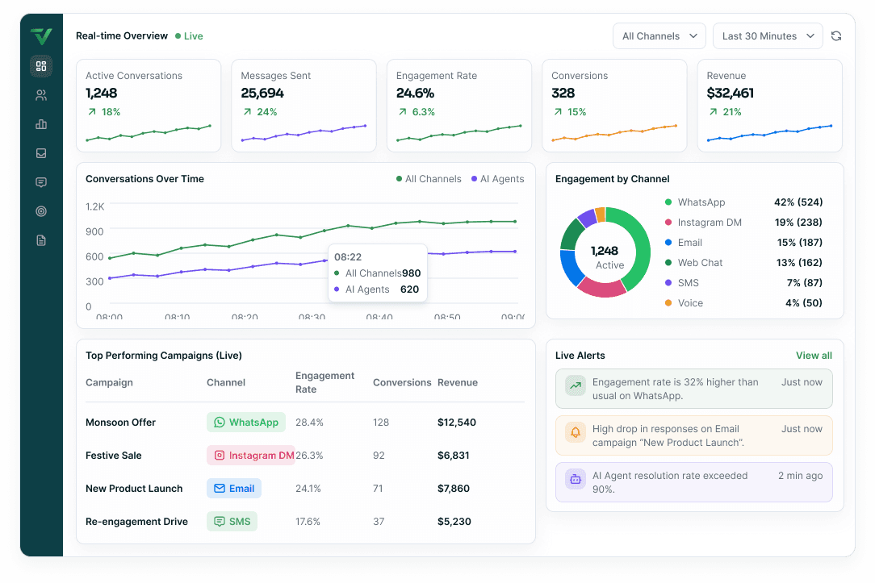Click the refresh icon at top right
Screen dimensions: 875x583
pos(836,36)
